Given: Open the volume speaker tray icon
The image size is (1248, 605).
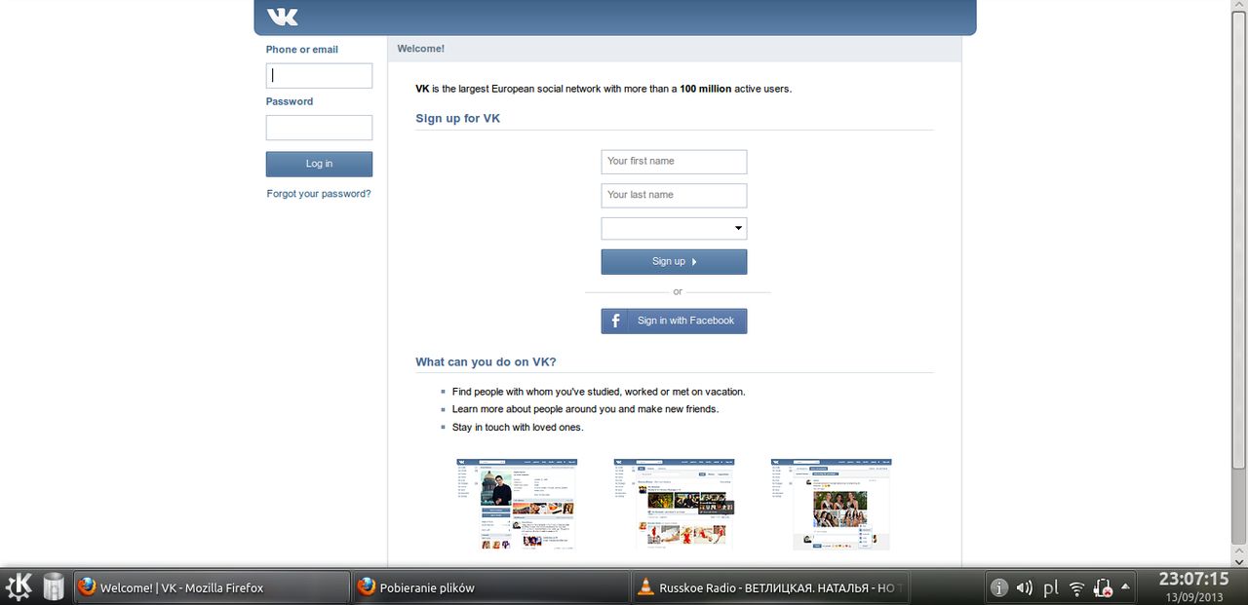Looking at the screenshot, I should coord(1025,587).
